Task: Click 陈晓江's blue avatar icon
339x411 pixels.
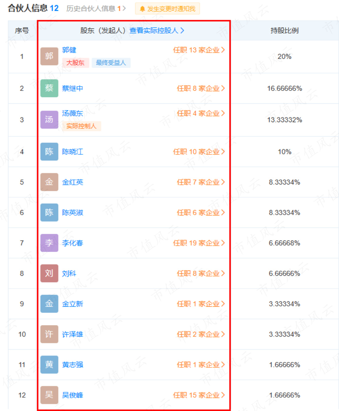Action: [49, 152]
